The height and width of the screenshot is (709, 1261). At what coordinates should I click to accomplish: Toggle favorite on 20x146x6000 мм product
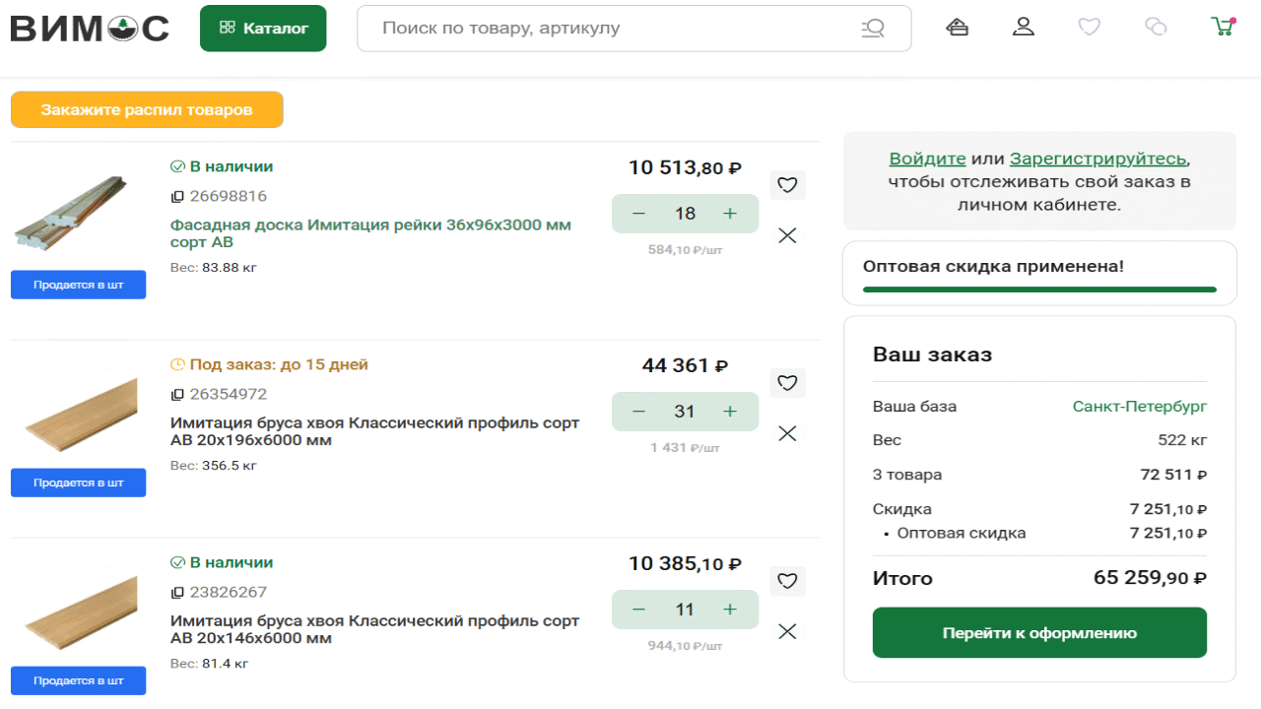pos(787,581)
